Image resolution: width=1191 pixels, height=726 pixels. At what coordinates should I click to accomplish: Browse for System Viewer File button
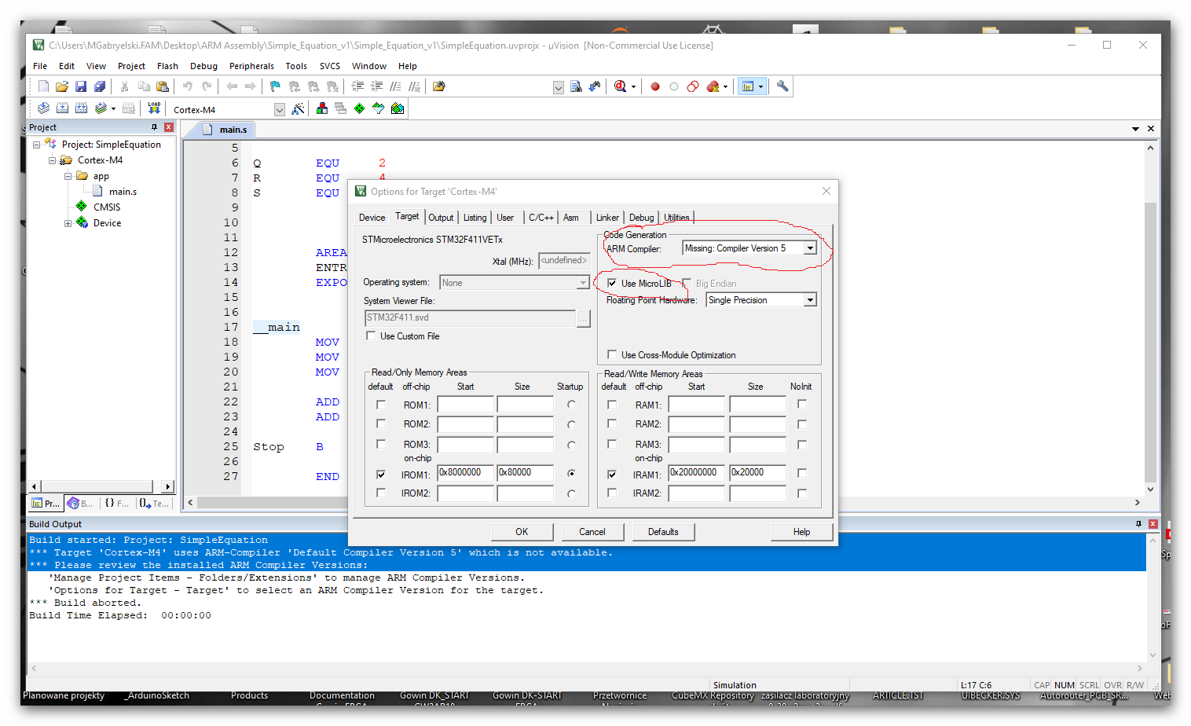584,317
